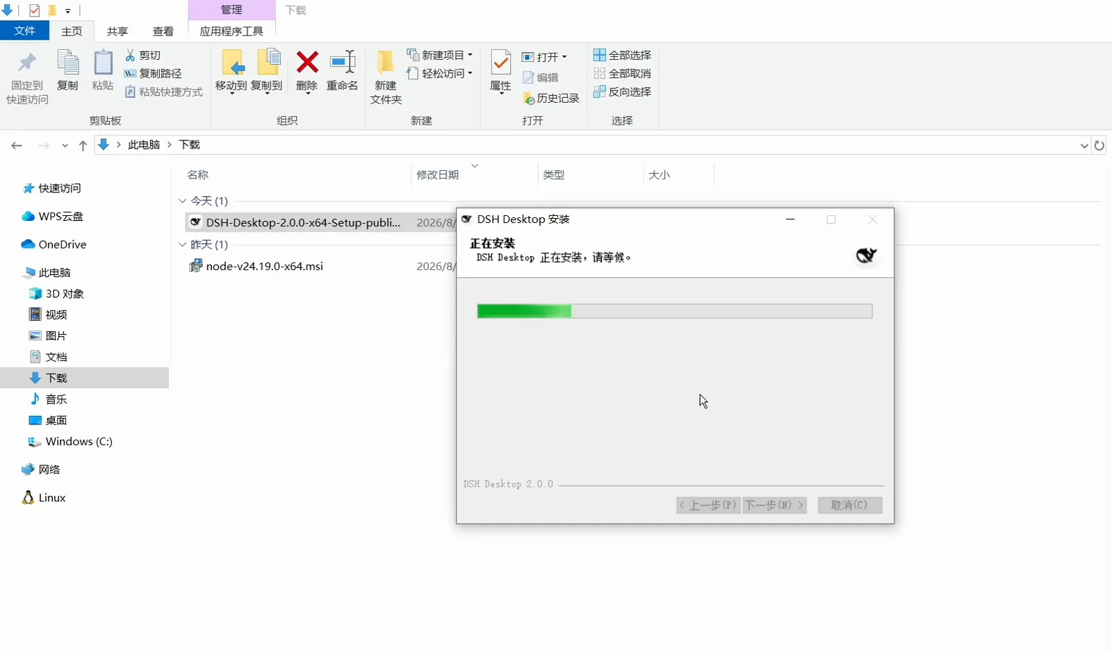Click Copy path (复制路径)
This screenshot has height=650, width=1112.
(153, 74)
